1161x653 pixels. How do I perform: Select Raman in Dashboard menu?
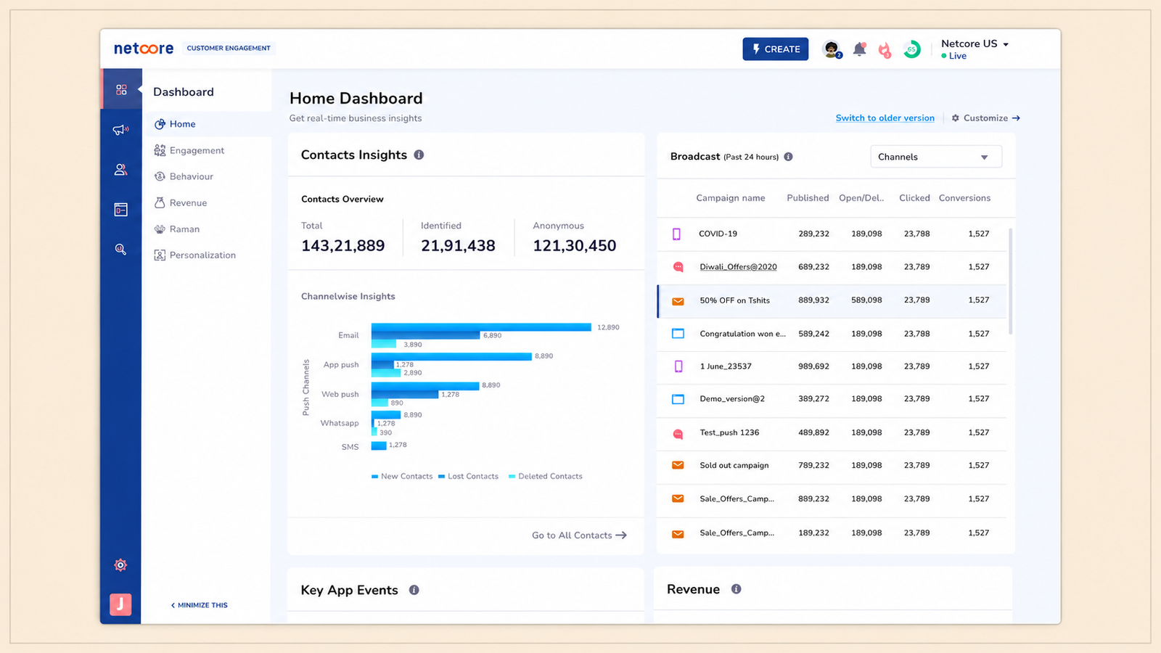tap(184, 229)
